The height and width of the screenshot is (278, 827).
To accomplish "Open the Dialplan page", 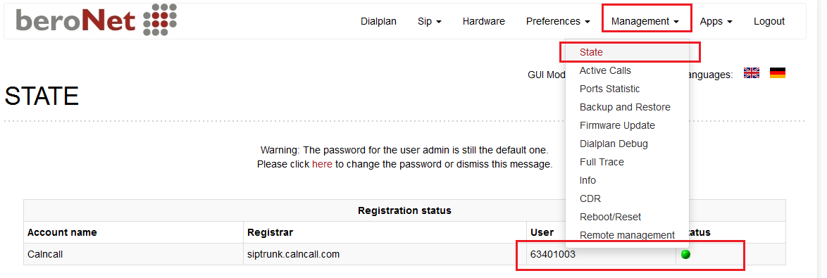I will 379,22.
